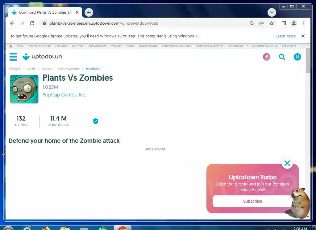Open the Uptodown user account icon

297,57
